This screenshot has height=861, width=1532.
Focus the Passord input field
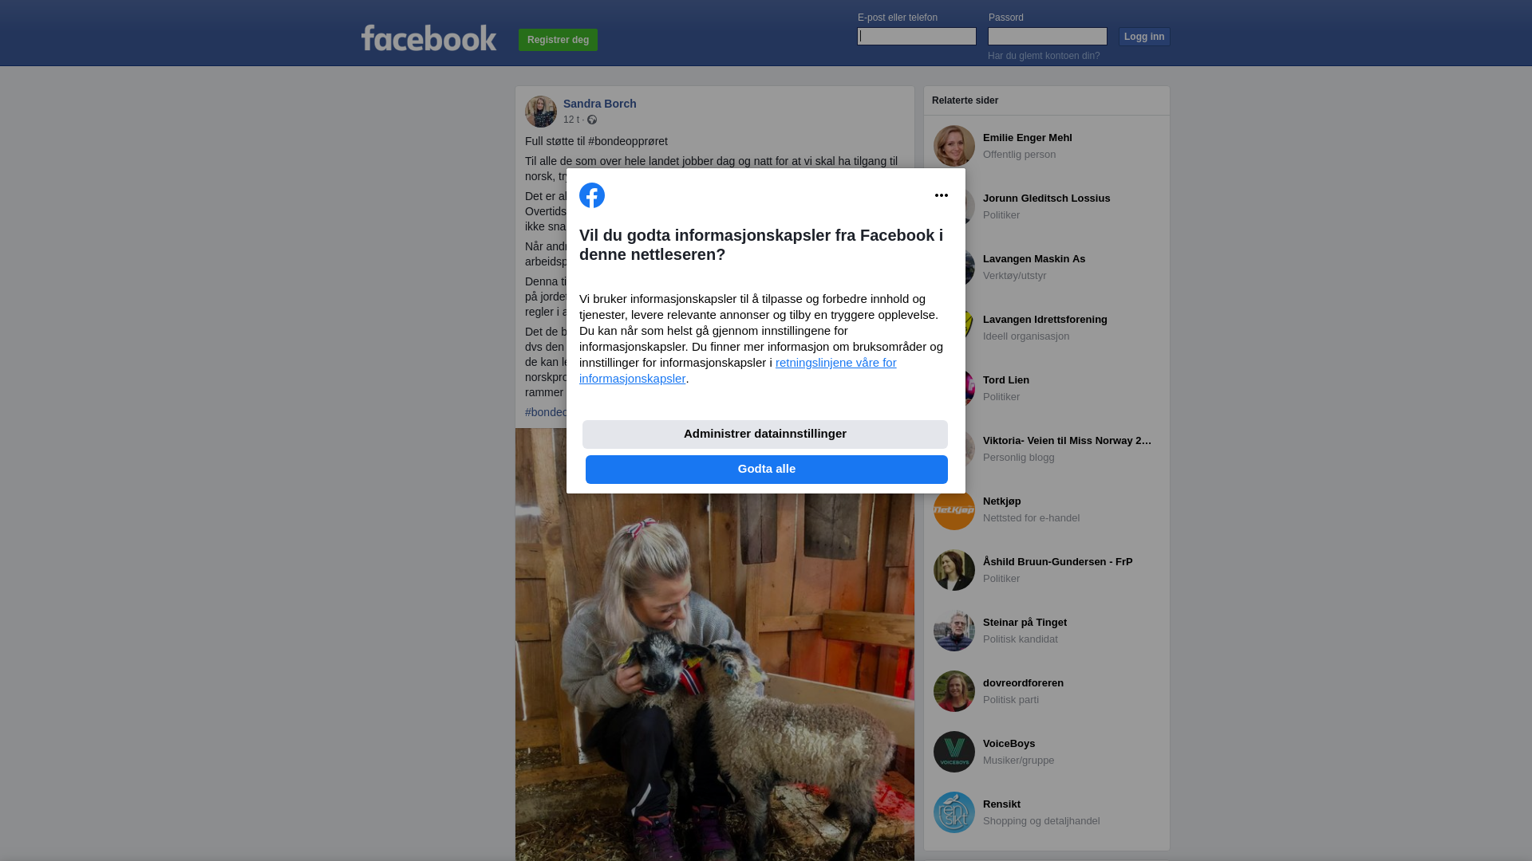tap(1048, 37)
